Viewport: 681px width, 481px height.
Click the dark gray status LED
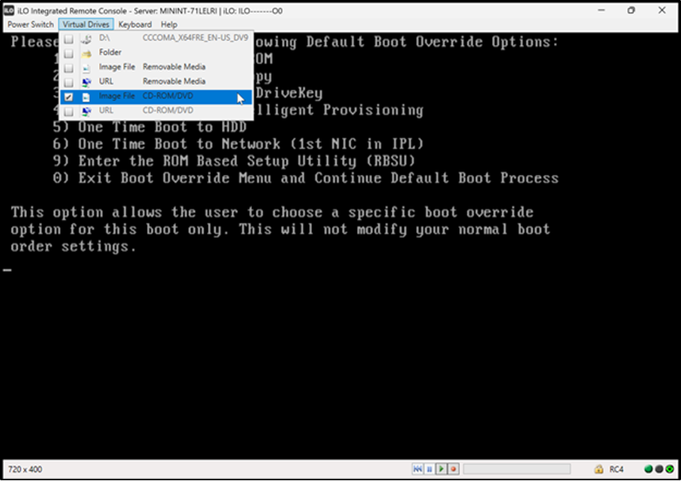tap(658, 469)
